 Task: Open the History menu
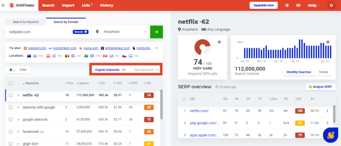107,5
